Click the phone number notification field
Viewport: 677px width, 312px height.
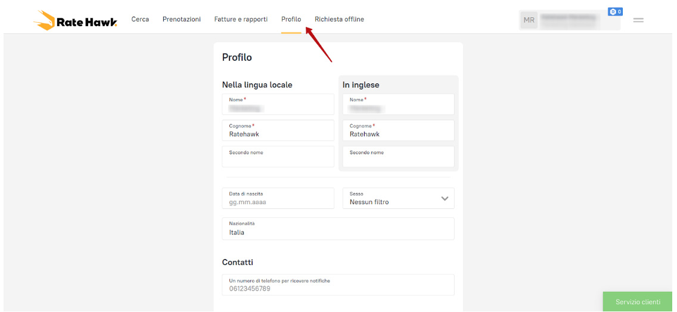pos(337,285)
